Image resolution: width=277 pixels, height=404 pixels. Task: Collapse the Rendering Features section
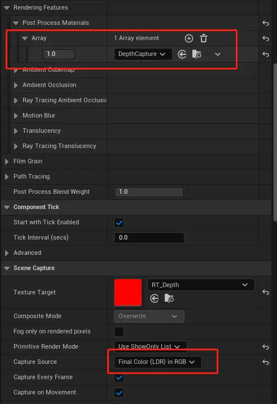point(7,8)
